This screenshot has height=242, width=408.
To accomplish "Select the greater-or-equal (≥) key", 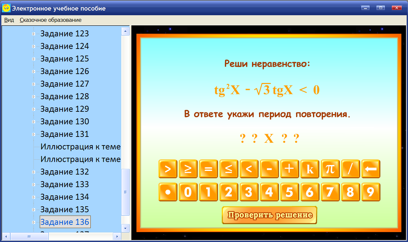I will pyautogui.click(x=188, y=168).
